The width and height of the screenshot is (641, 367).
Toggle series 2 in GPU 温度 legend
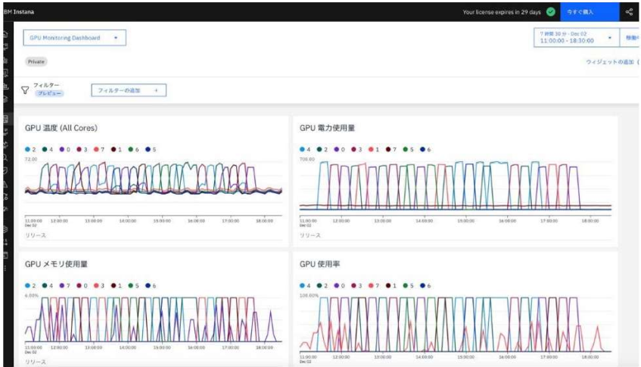point(31,149)
